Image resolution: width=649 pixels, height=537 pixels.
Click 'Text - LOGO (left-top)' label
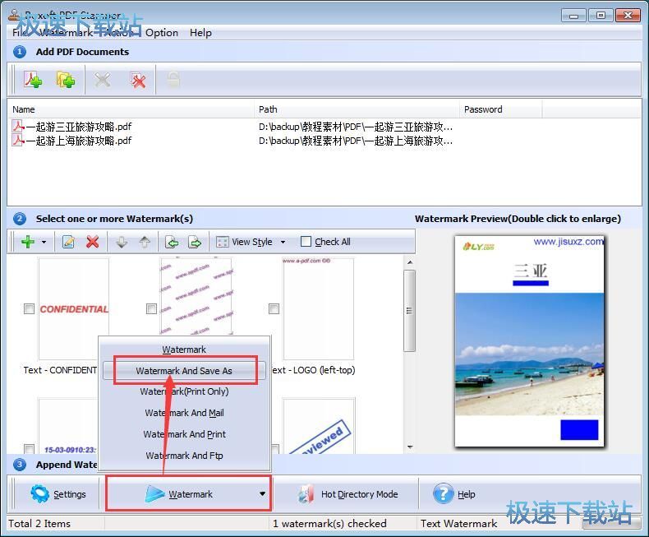coord(313,370)
